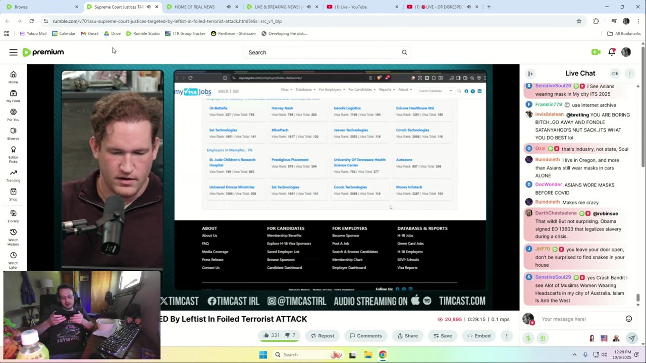Open Rumble Studio bookmark

(x=143, y=33)
